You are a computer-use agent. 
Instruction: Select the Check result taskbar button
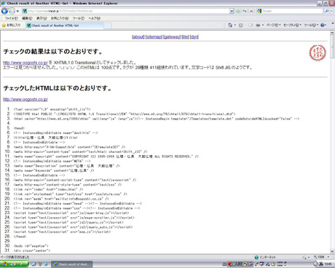click(x=72, y=264)
